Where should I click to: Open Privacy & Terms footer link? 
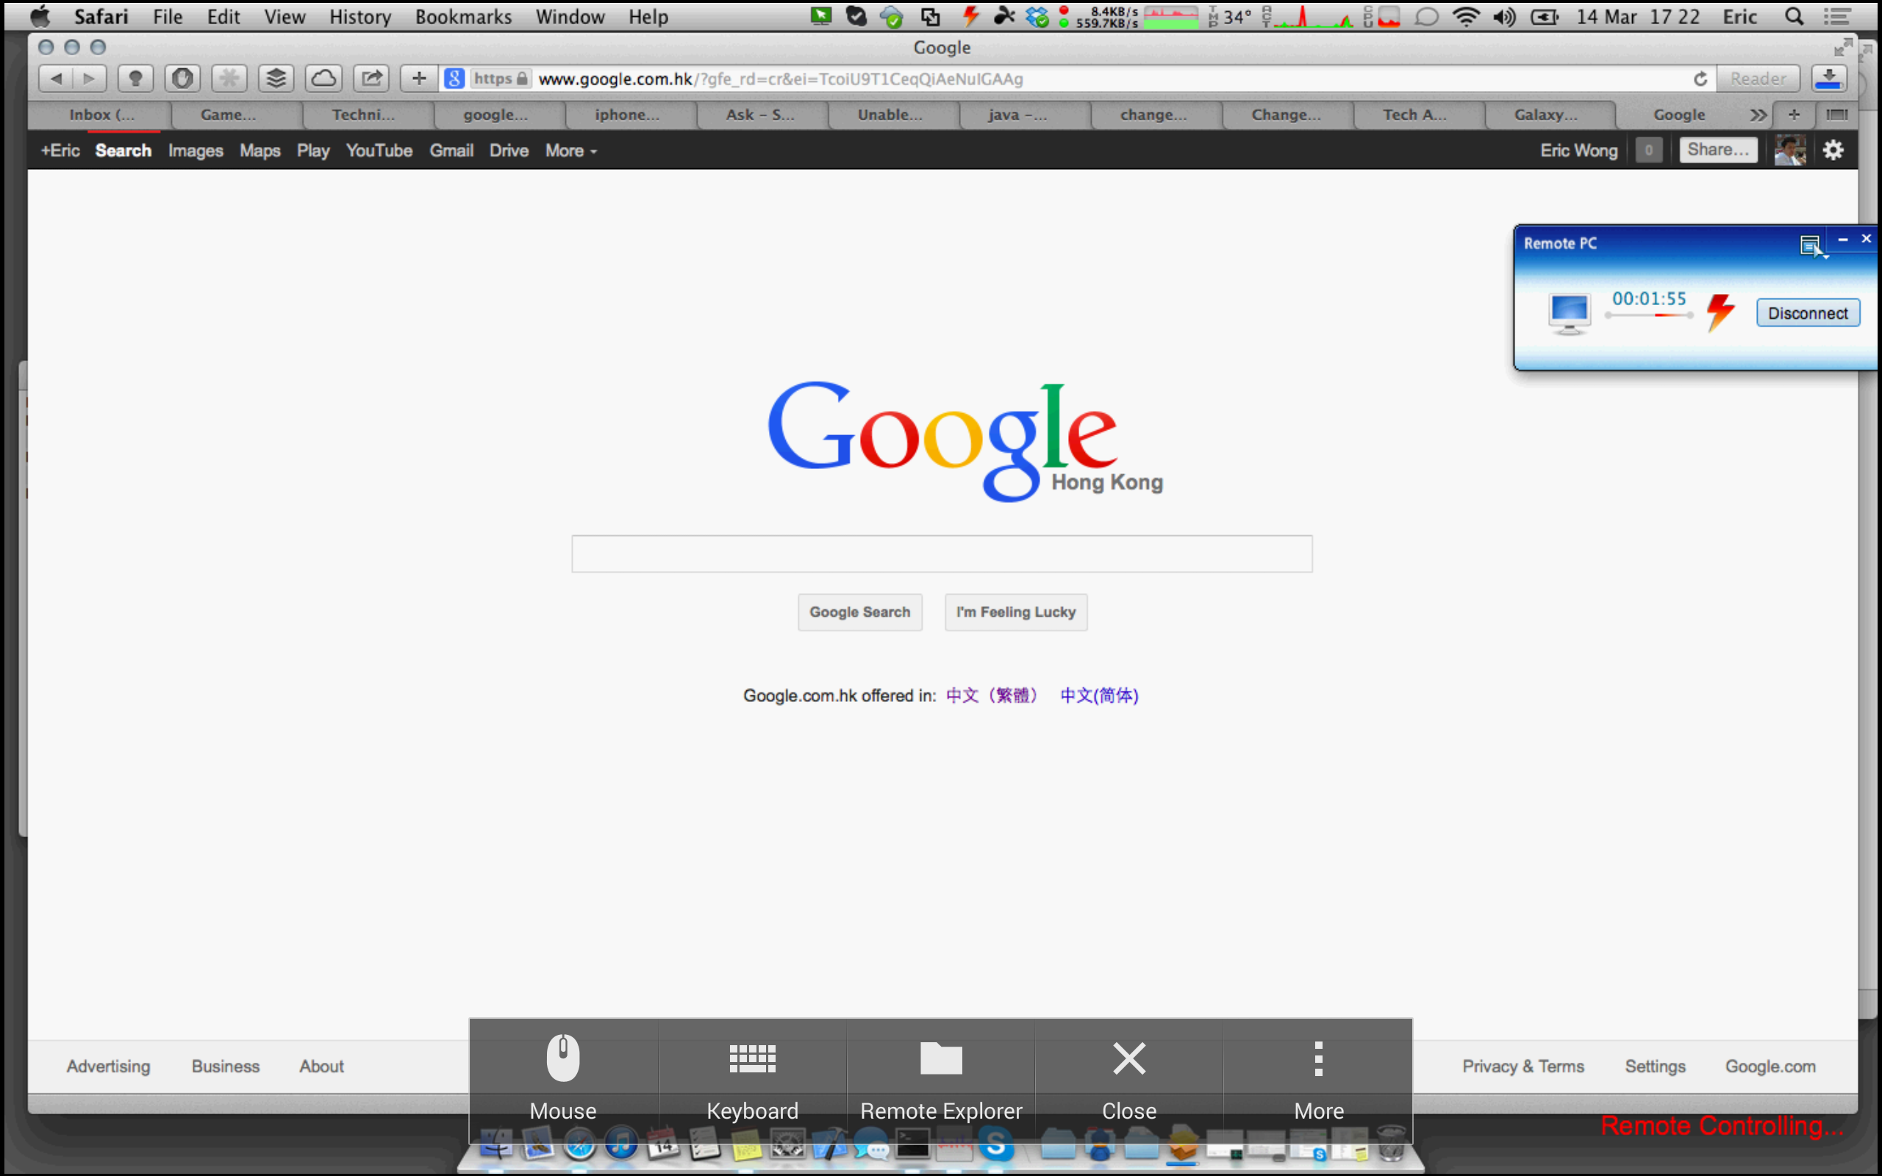point(1523,1066)
